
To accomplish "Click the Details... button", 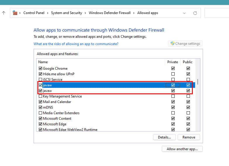I will pos(164,137).
